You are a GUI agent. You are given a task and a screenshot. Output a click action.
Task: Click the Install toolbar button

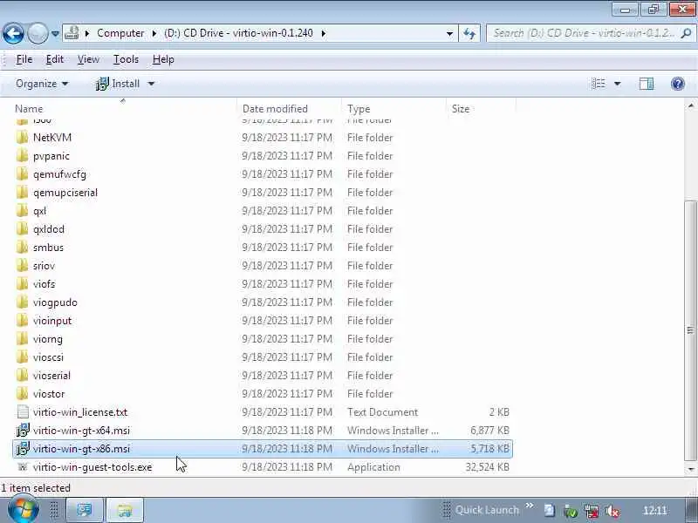click(x=118, y=84)
